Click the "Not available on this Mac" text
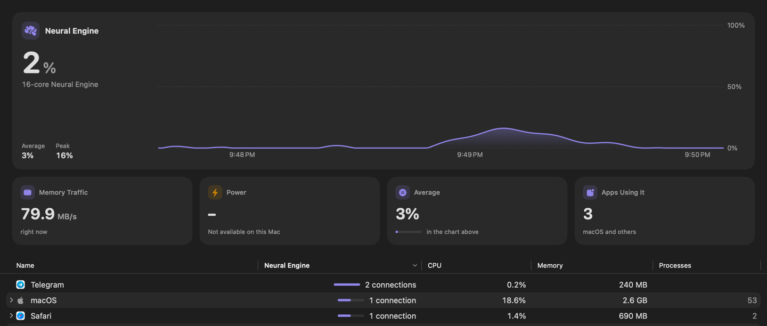The width and height of the screenshot is (767, 326). click(244, 232)
